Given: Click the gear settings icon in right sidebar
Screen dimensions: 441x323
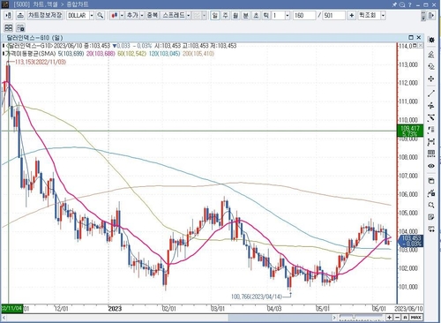Looking at the screenshot, I should pos(431,40).
